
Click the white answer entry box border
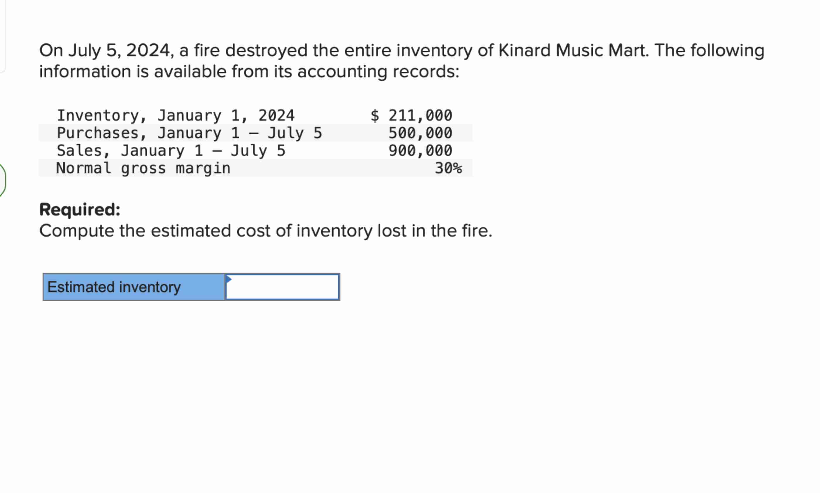pyautogui.click(x=283, y=276)
